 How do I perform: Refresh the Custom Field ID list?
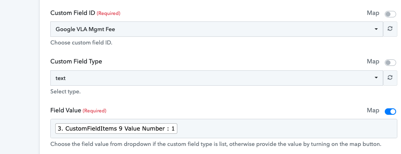click(x=390, y=29)
